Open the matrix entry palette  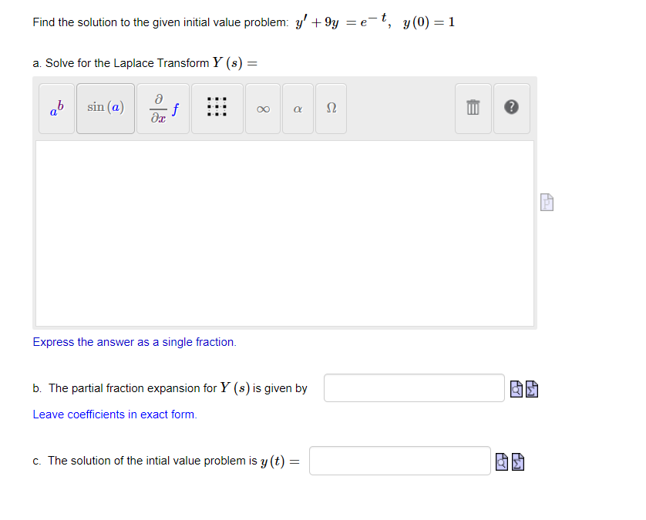(x=217, y=108)
